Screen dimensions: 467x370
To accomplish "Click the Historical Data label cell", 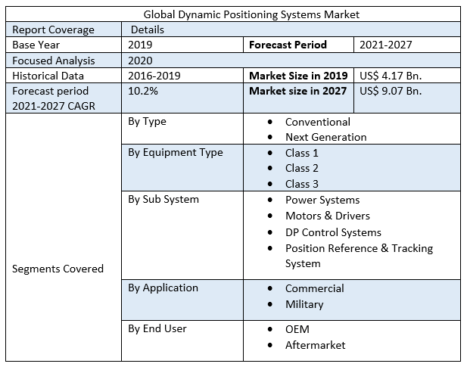I will tap(48, 76).
